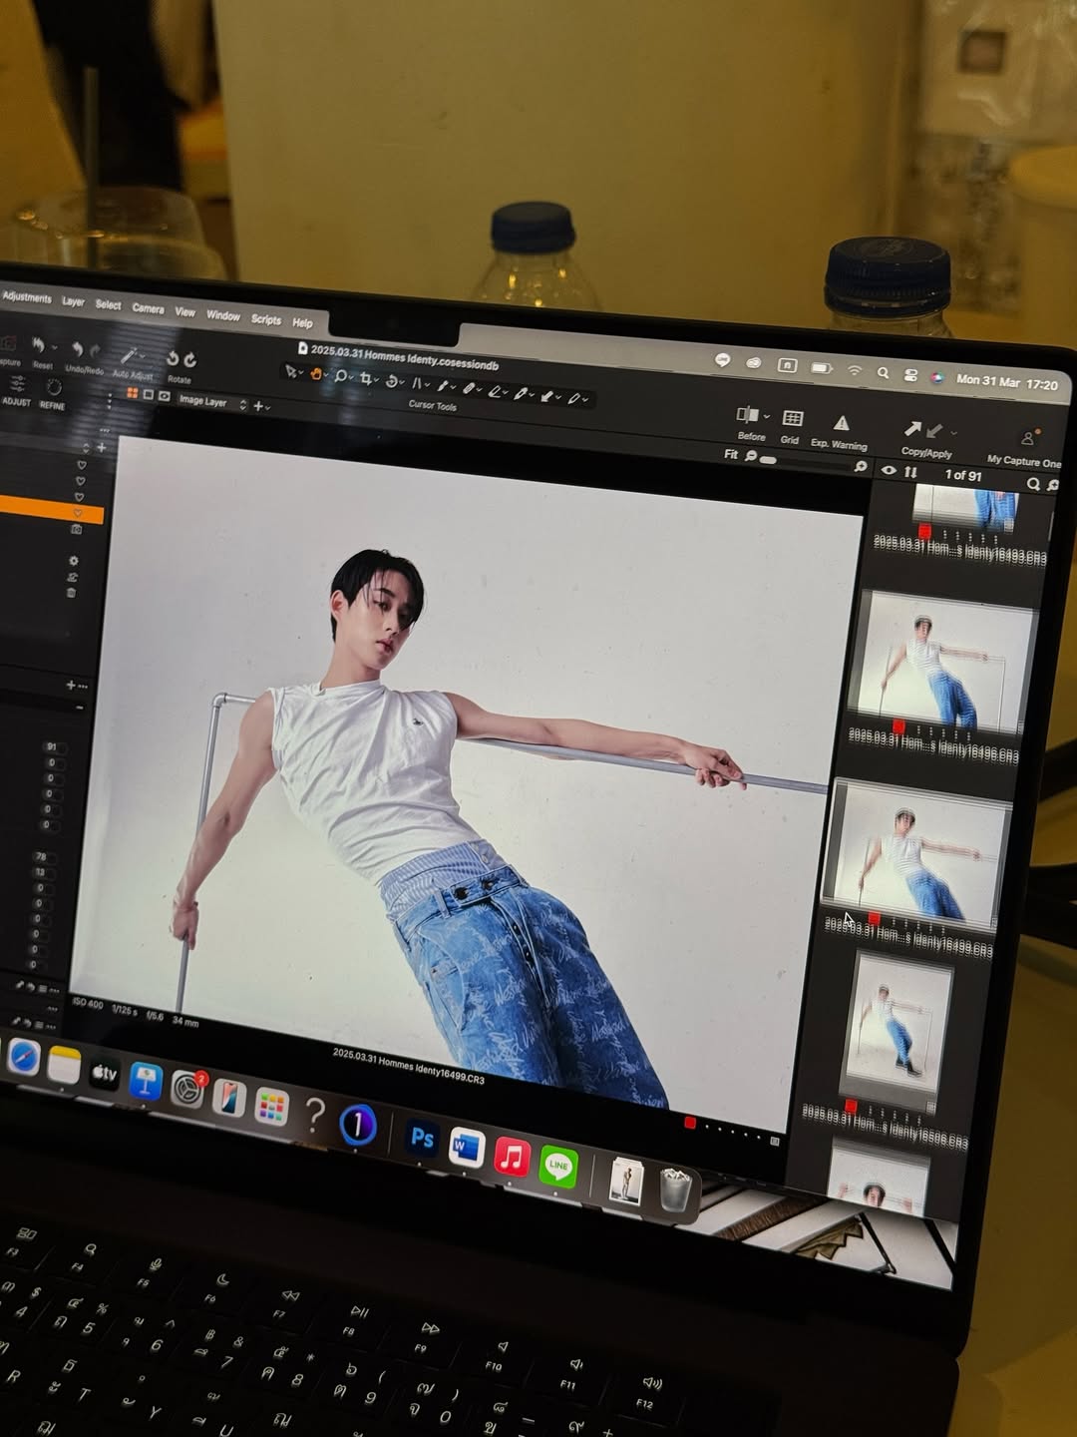Click the Auto Adjust wand

tap(128, 355)
